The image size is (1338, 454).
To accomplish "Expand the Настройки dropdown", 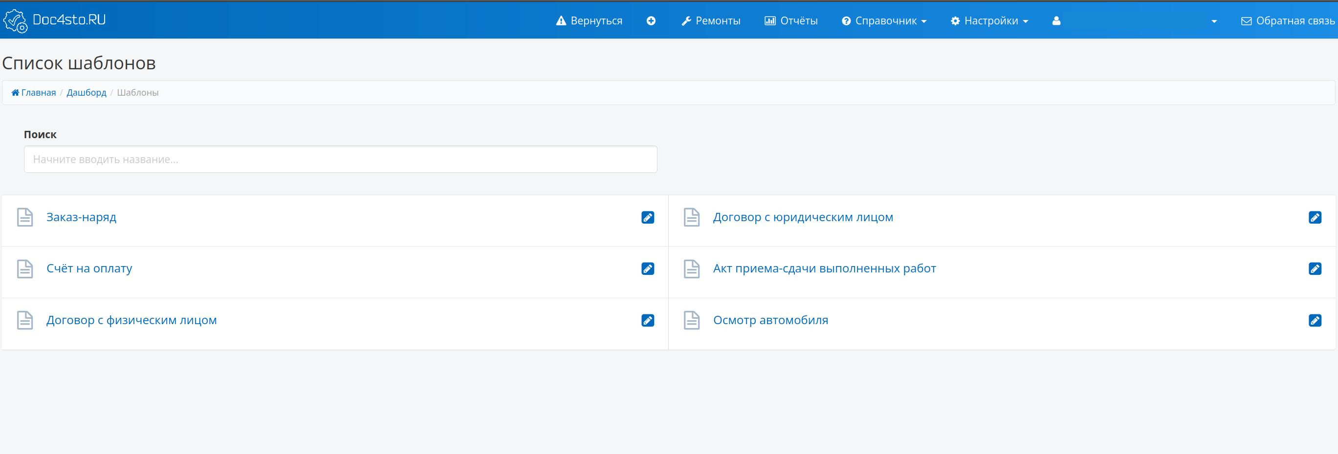I will (x=989, y=21).
